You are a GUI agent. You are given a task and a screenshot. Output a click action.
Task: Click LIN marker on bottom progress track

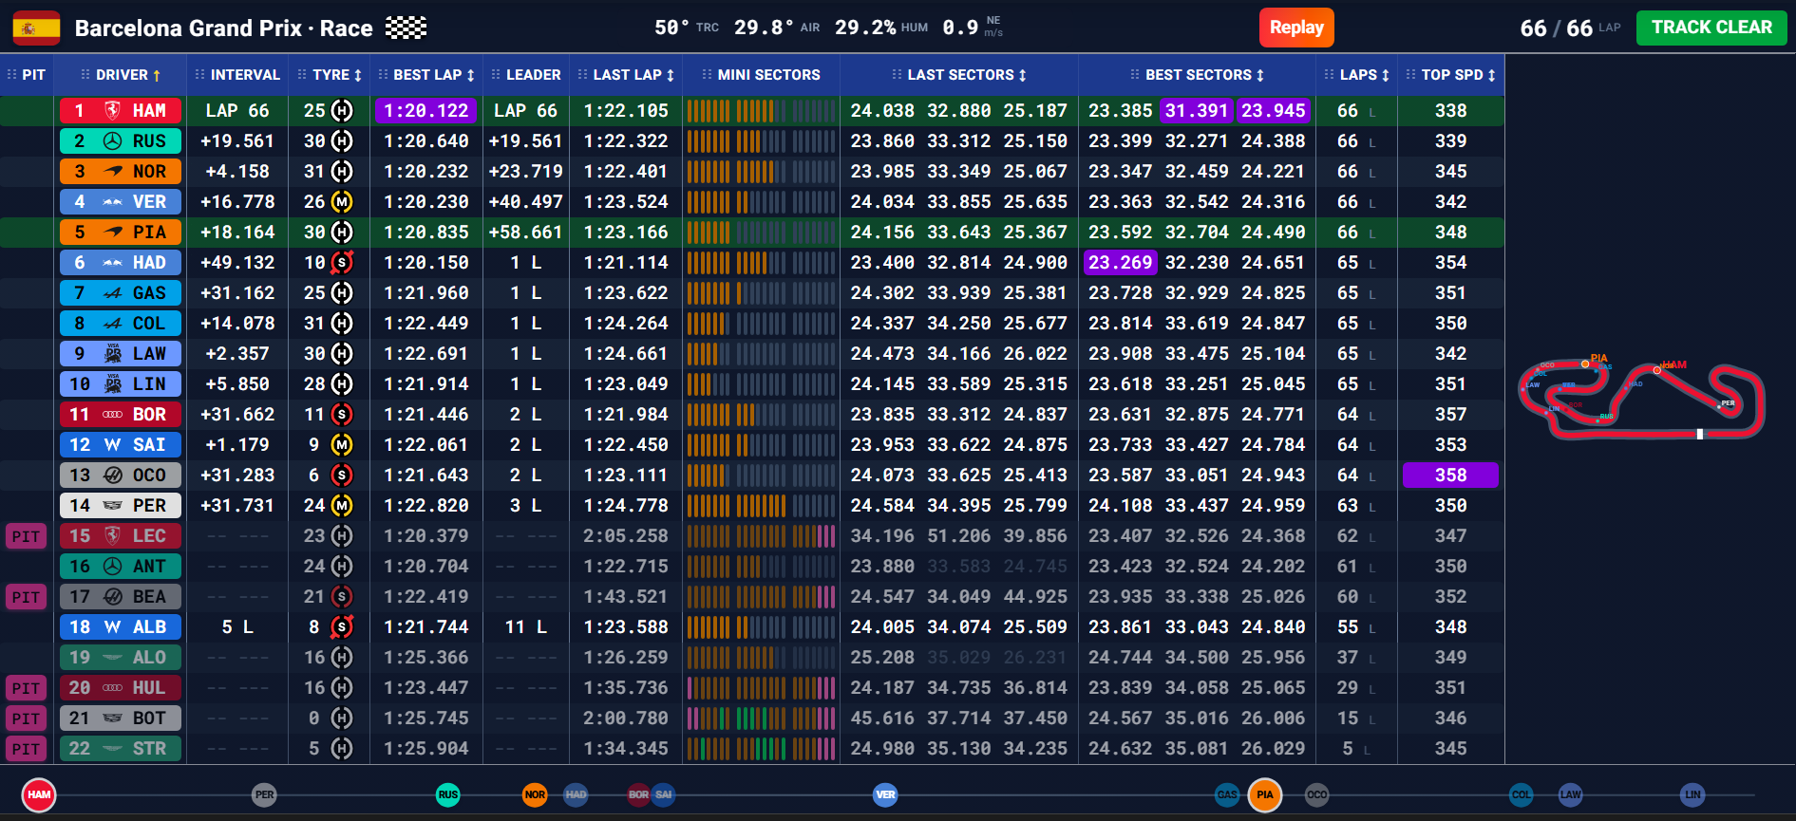coord(1692,794)
